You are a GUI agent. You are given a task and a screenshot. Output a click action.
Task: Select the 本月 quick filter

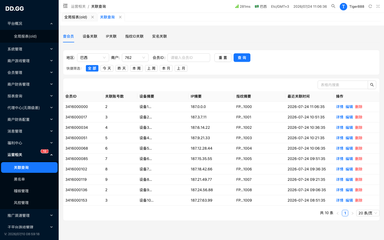point(166,68)
